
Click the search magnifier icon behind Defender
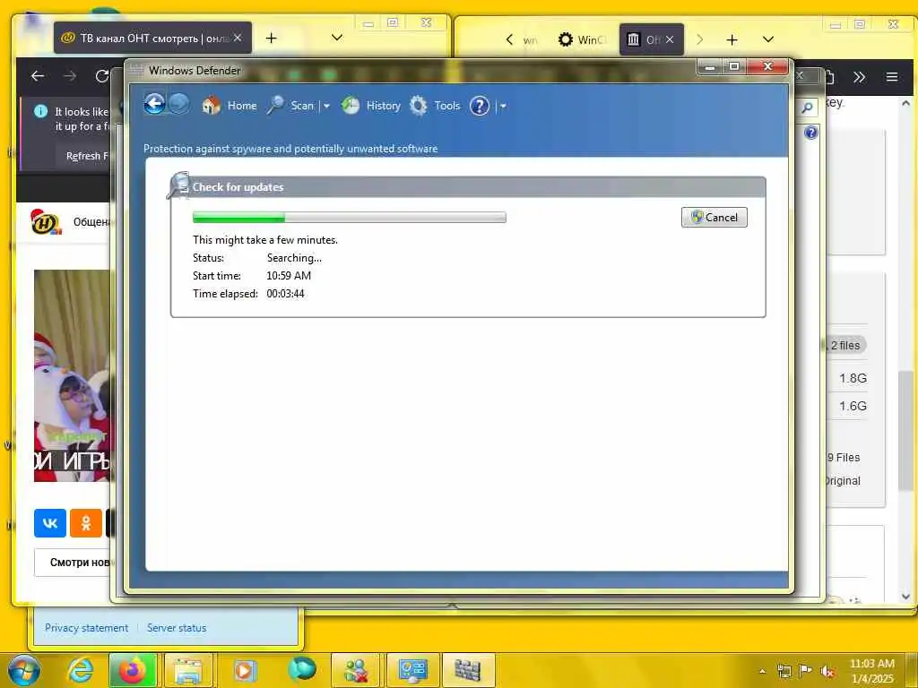click(x=808, y=107)
